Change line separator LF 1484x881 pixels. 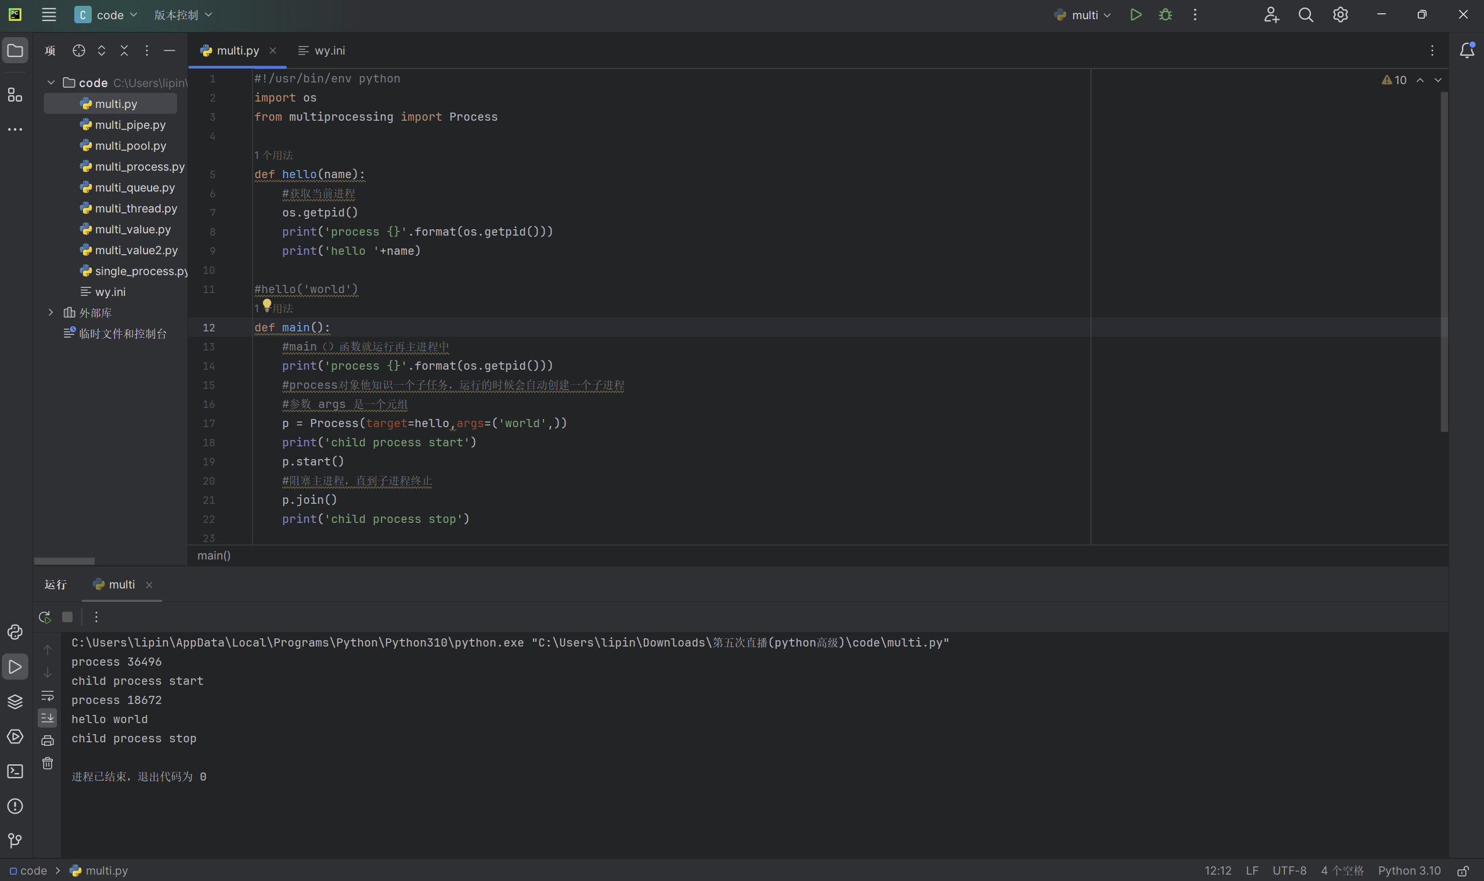tap(1252, 871)
